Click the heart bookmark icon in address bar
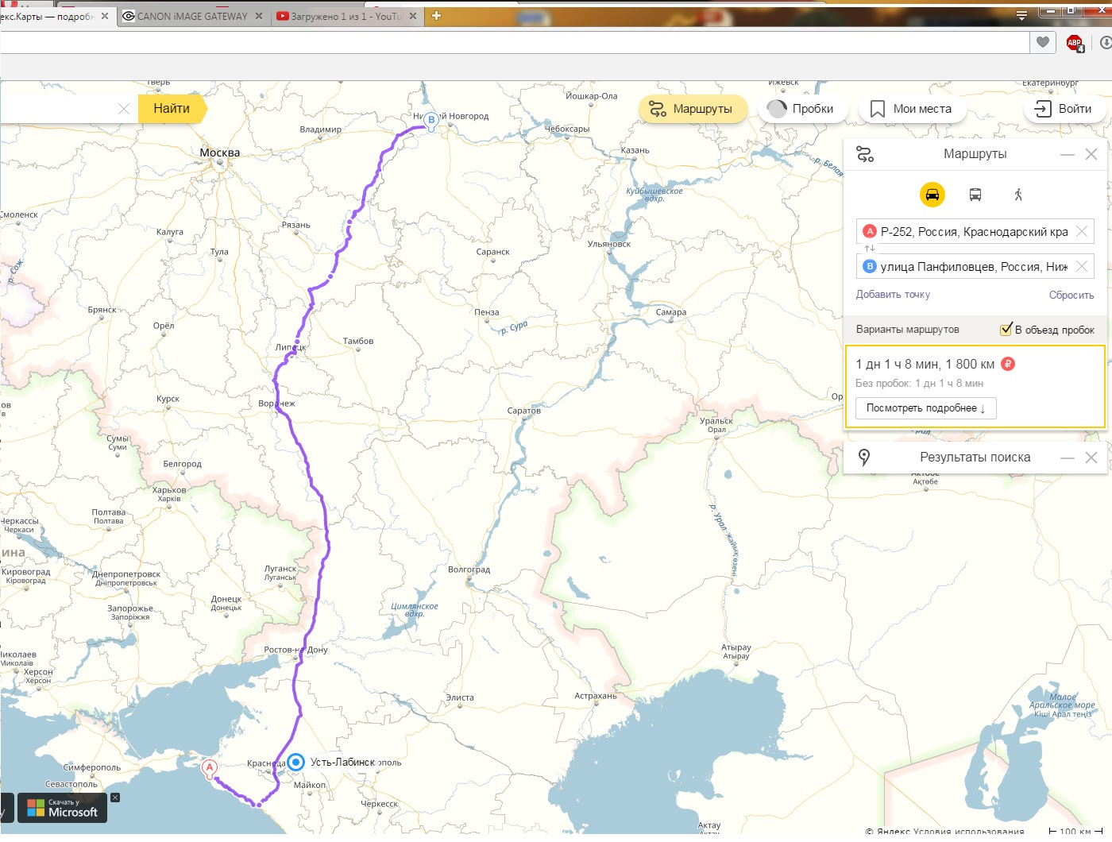The height and width of the screenshot is (842, 1112). [x=1043, y=43]
